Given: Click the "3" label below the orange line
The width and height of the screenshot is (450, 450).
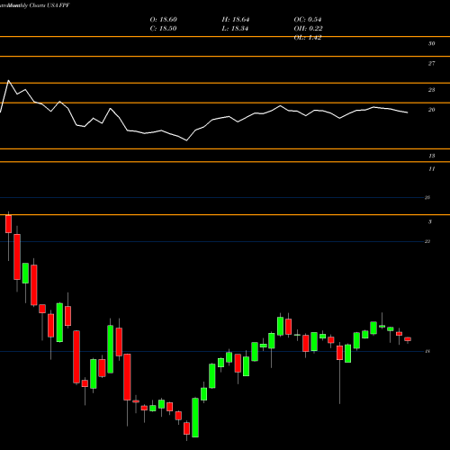Looking at the screenshot, I should 430,221.
